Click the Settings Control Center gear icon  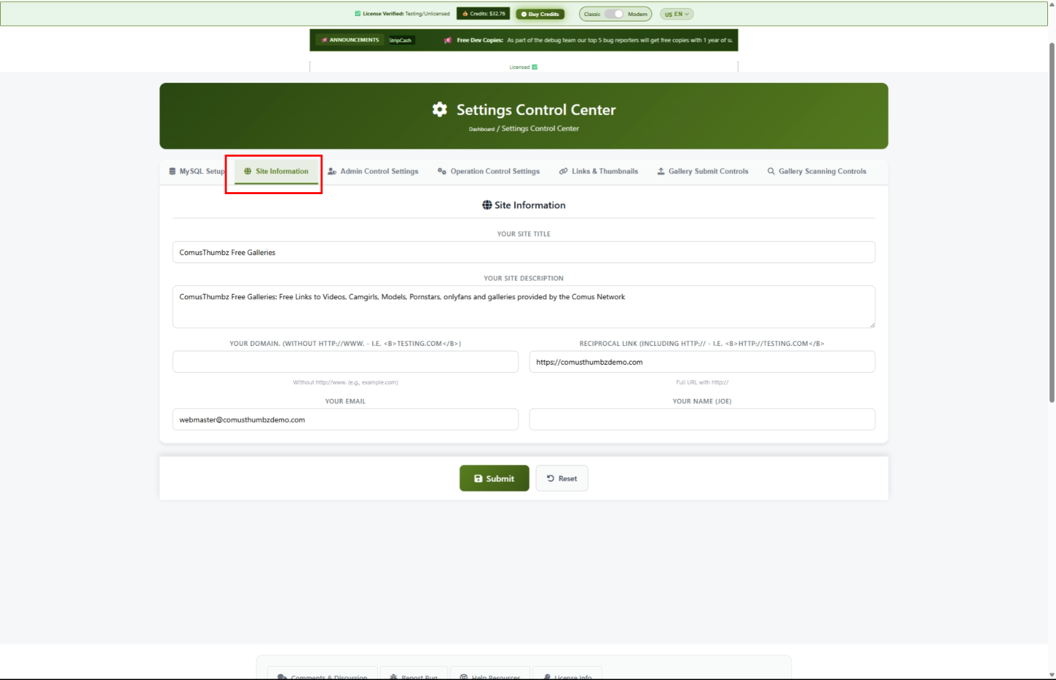coord(440,110)
